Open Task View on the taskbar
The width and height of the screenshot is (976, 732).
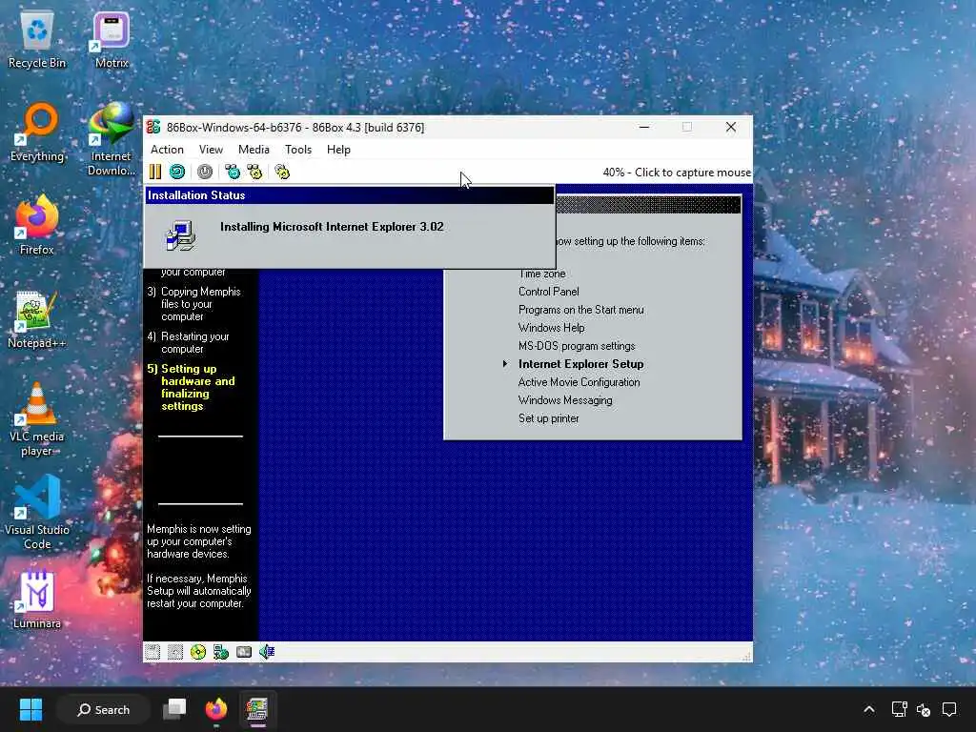174,709
